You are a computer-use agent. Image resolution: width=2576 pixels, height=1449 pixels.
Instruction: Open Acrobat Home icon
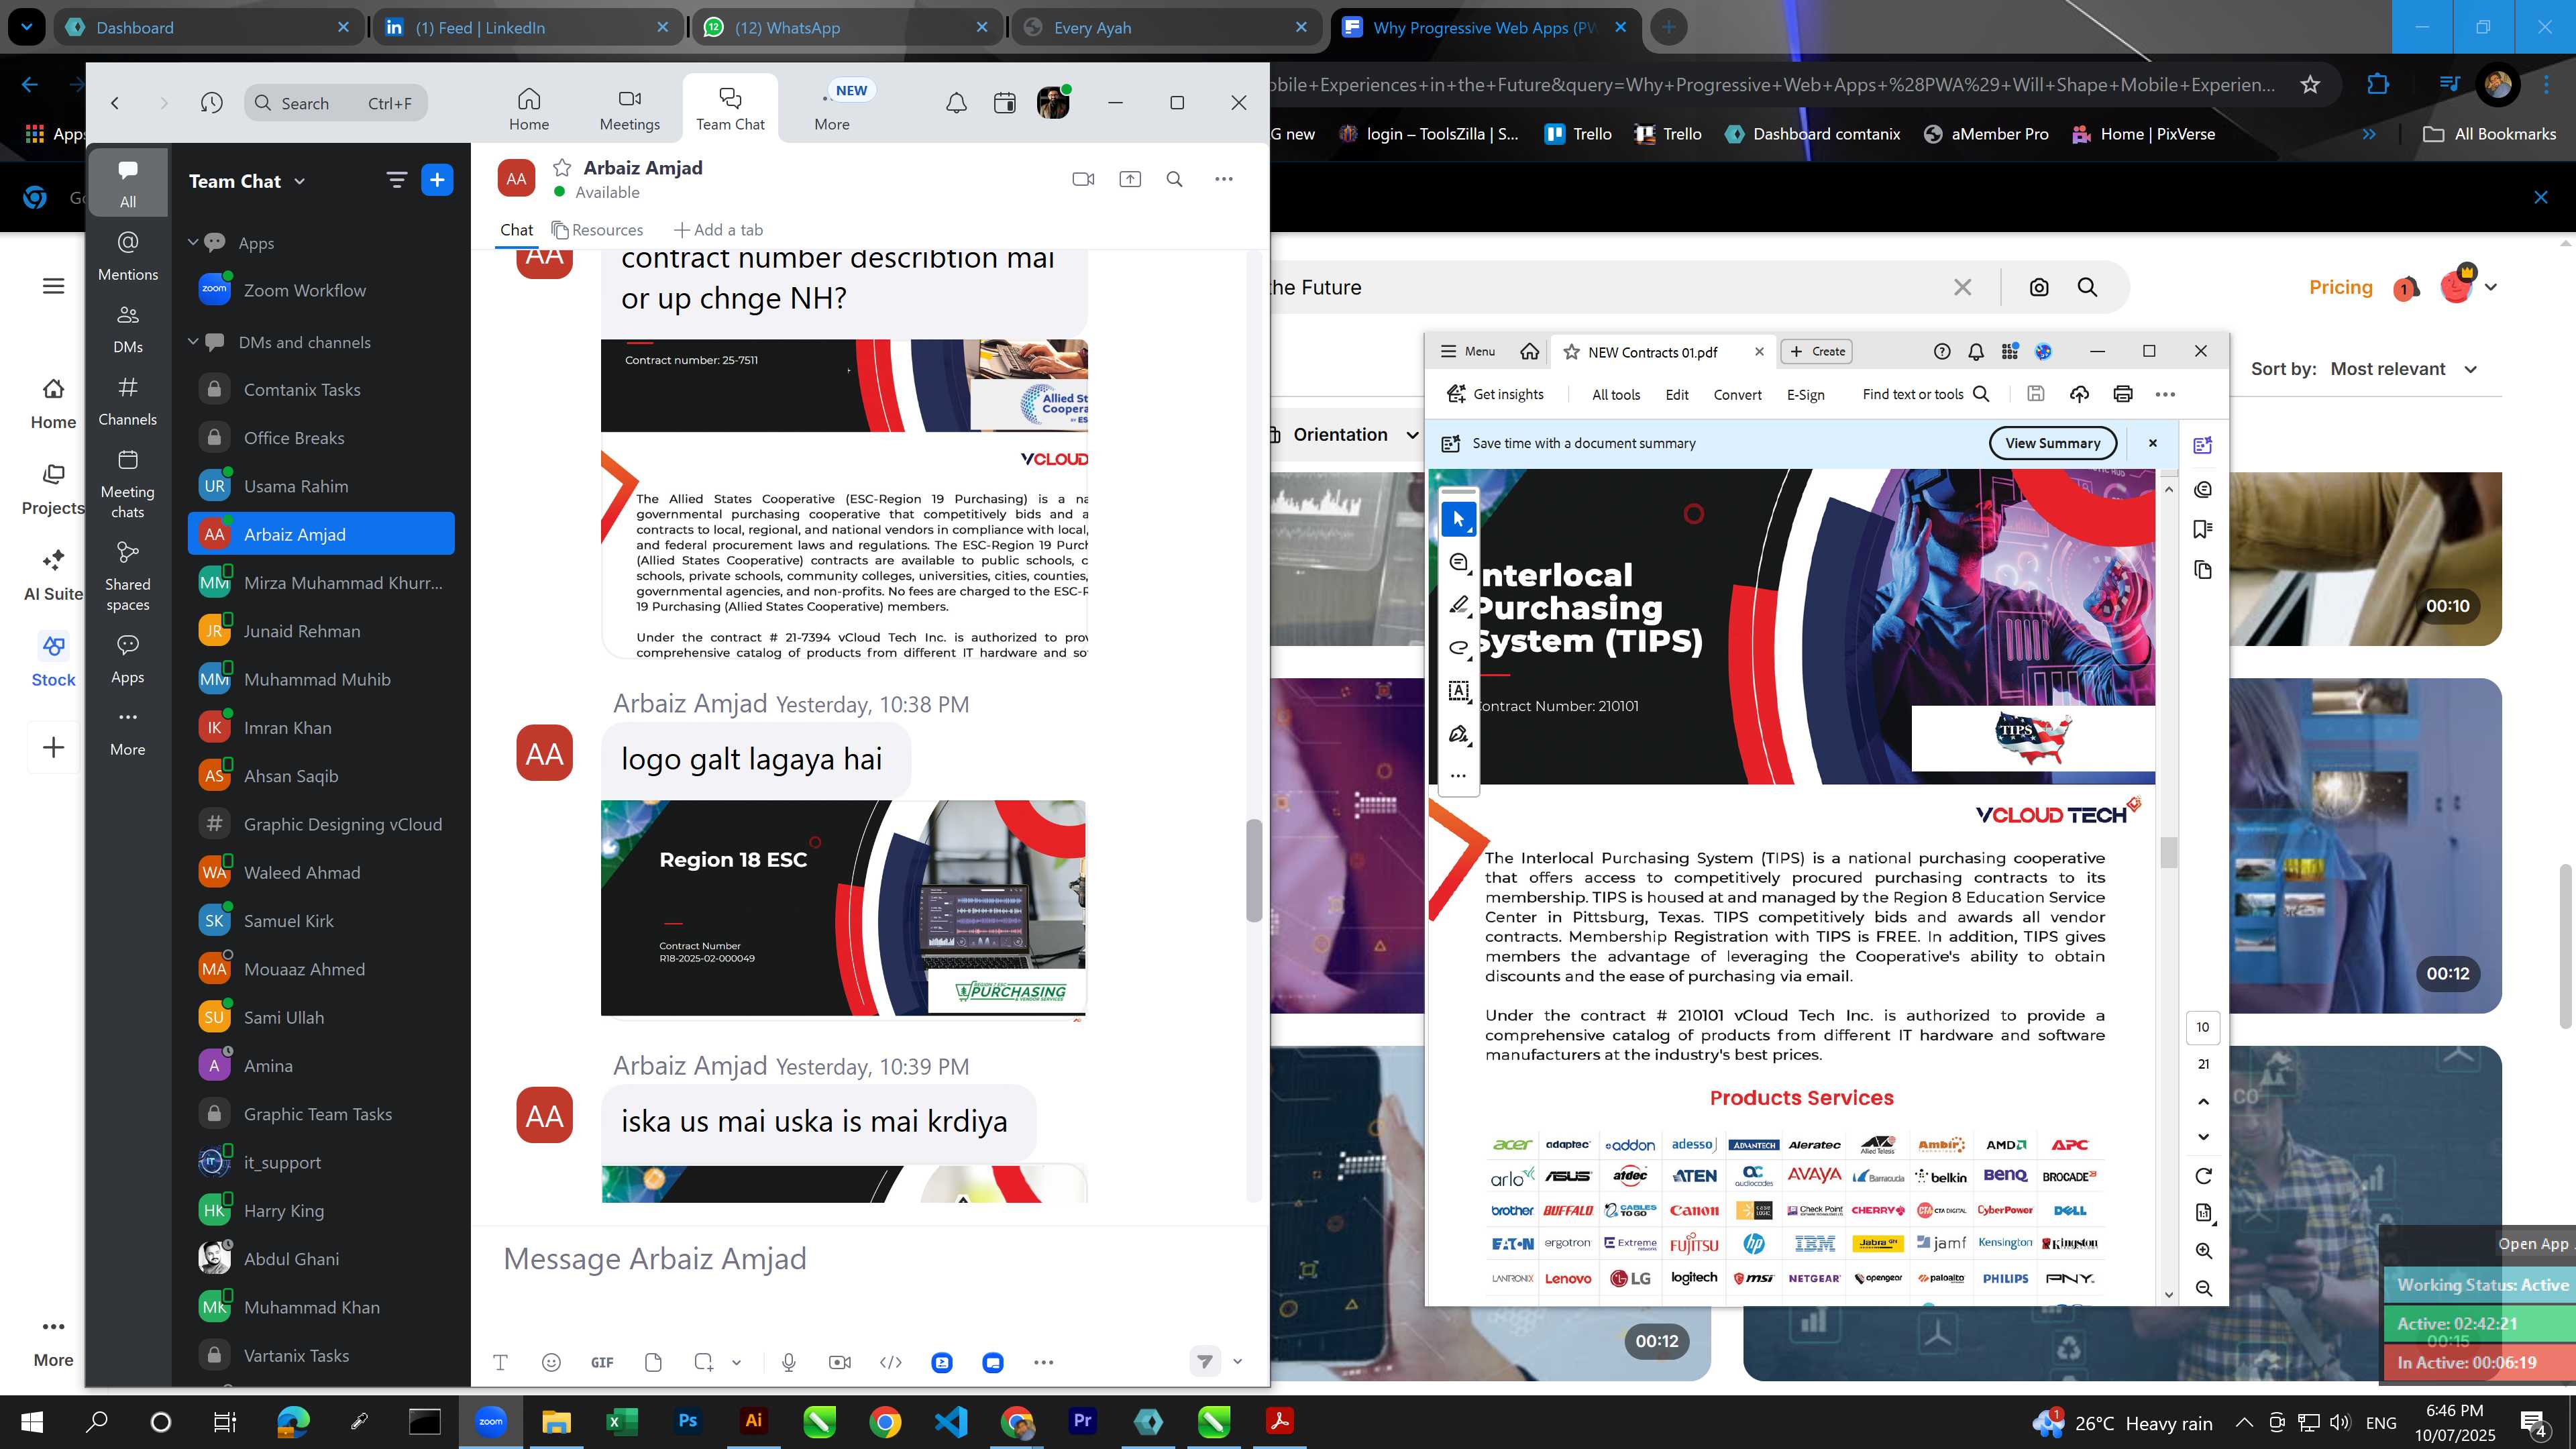click(1529, 351)
